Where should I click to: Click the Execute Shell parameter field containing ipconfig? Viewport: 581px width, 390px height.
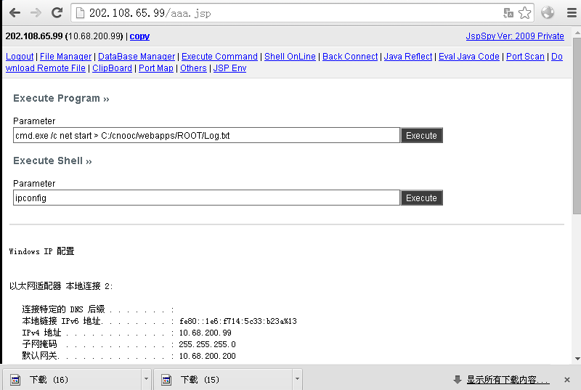coord(207,198)
